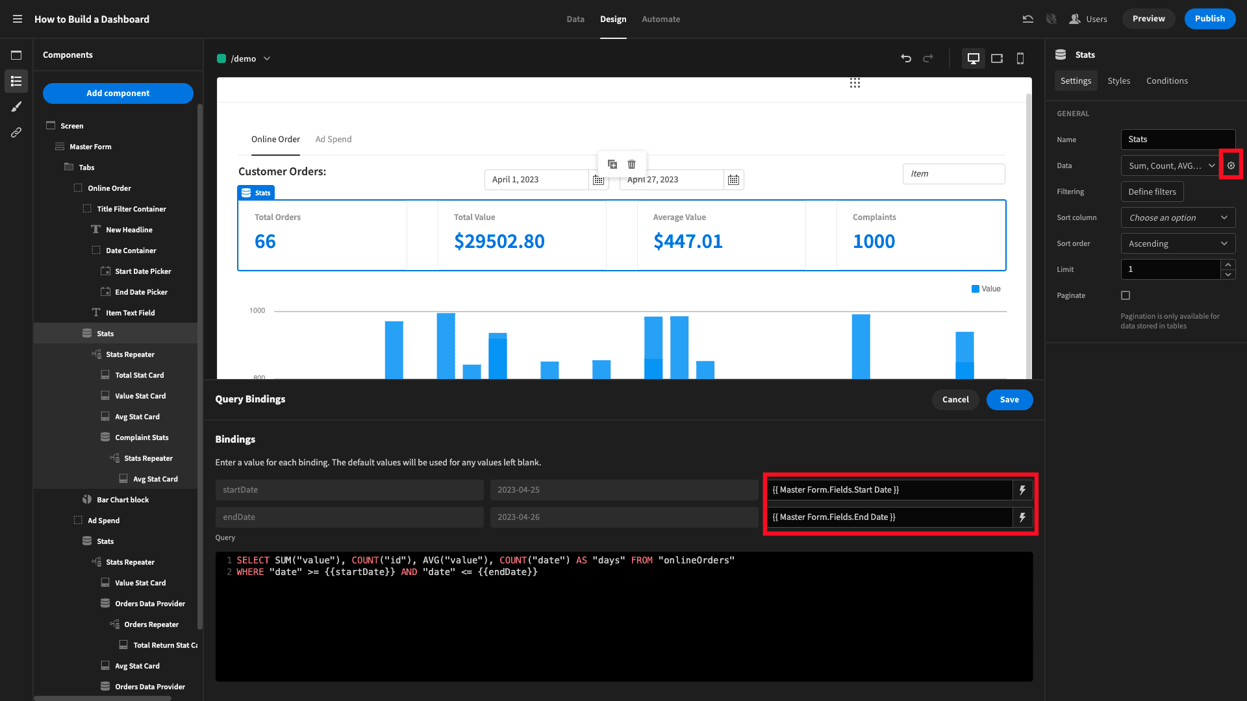Viewport: 1247px width, 701px height.
Task: Open the Theme paintbrush sidebar icon
Action: pos(16,106)
